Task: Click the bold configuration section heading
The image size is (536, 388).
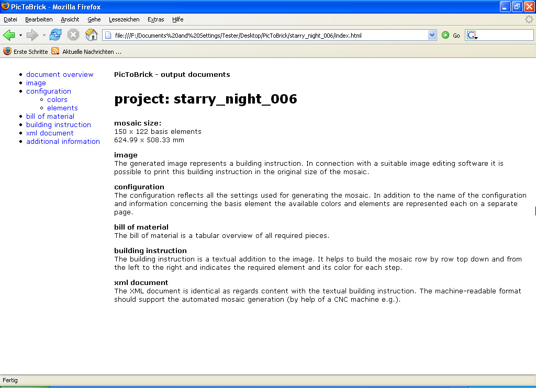Action: 139,187
